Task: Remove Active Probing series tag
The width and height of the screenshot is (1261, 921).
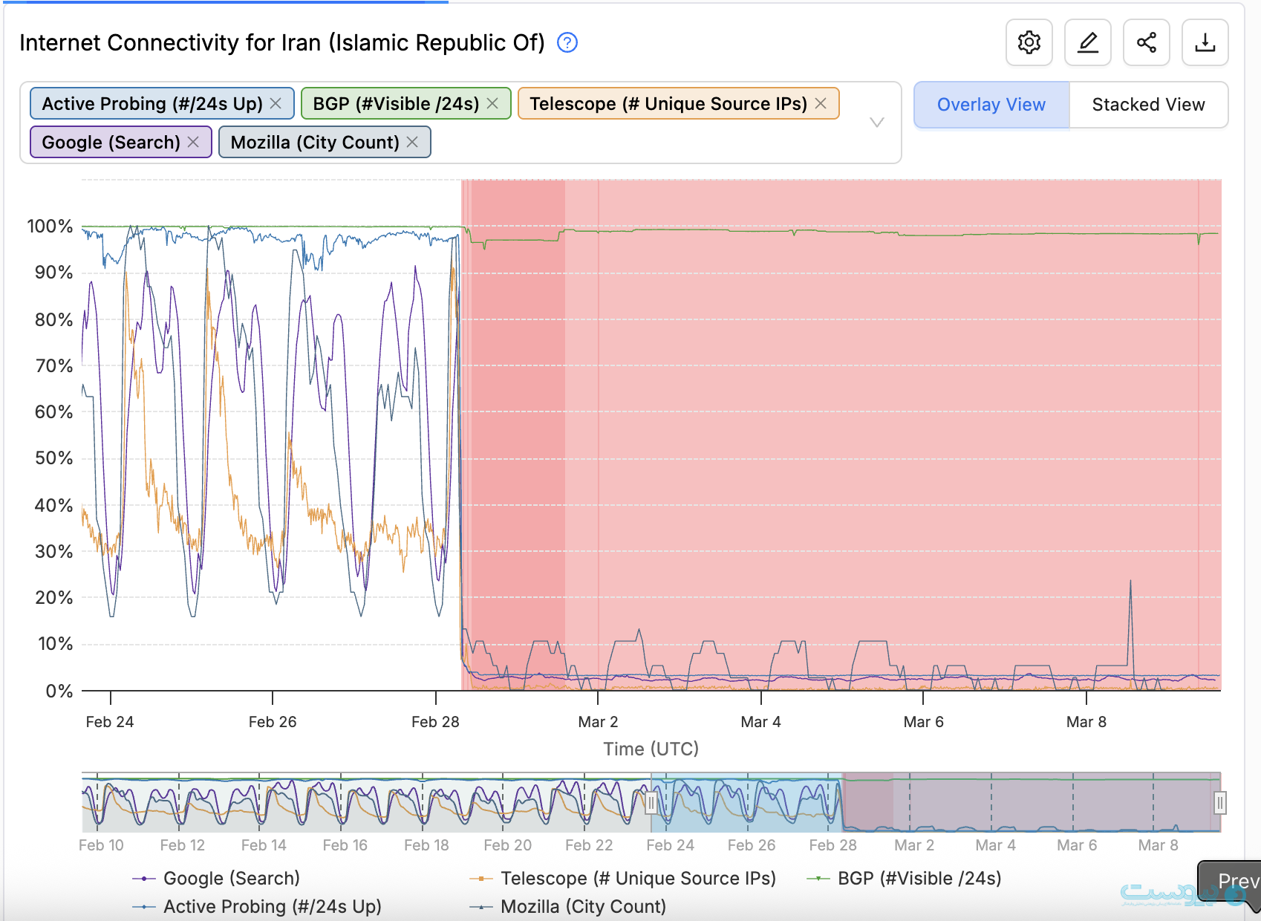Action: click(x=276, y=103)
